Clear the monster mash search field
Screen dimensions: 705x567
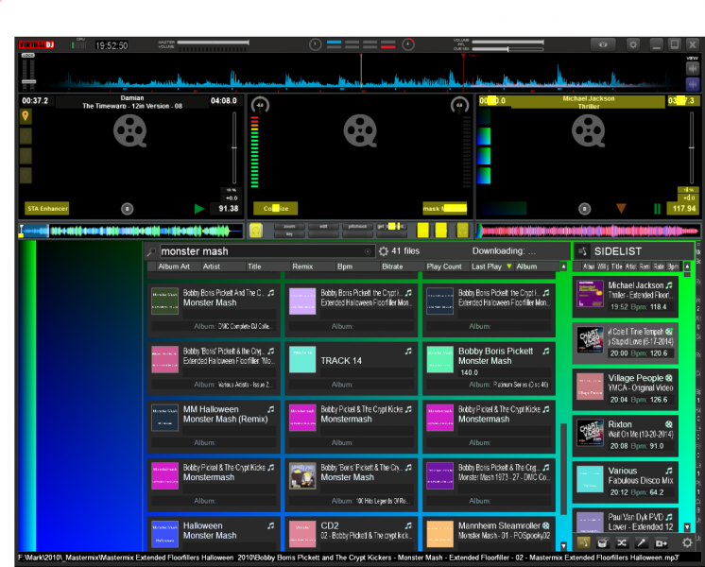[x=369, y=251]
